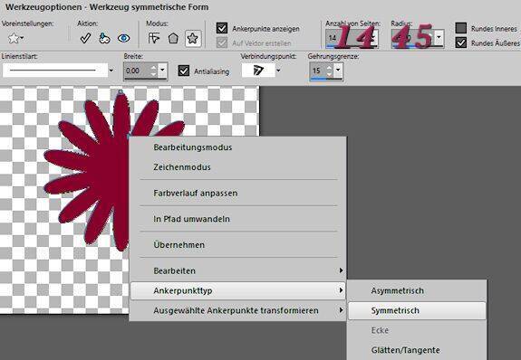The width and height of the screenshot is (521, 360).
Task: Choose Asymmetrisch anchor point type
Action: click(x=417, y=290)
